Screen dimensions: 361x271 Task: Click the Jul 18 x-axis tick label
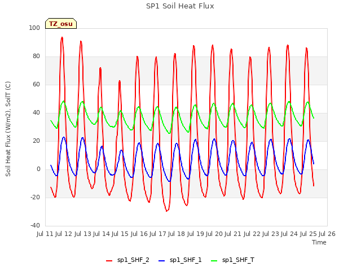point(177,234)
